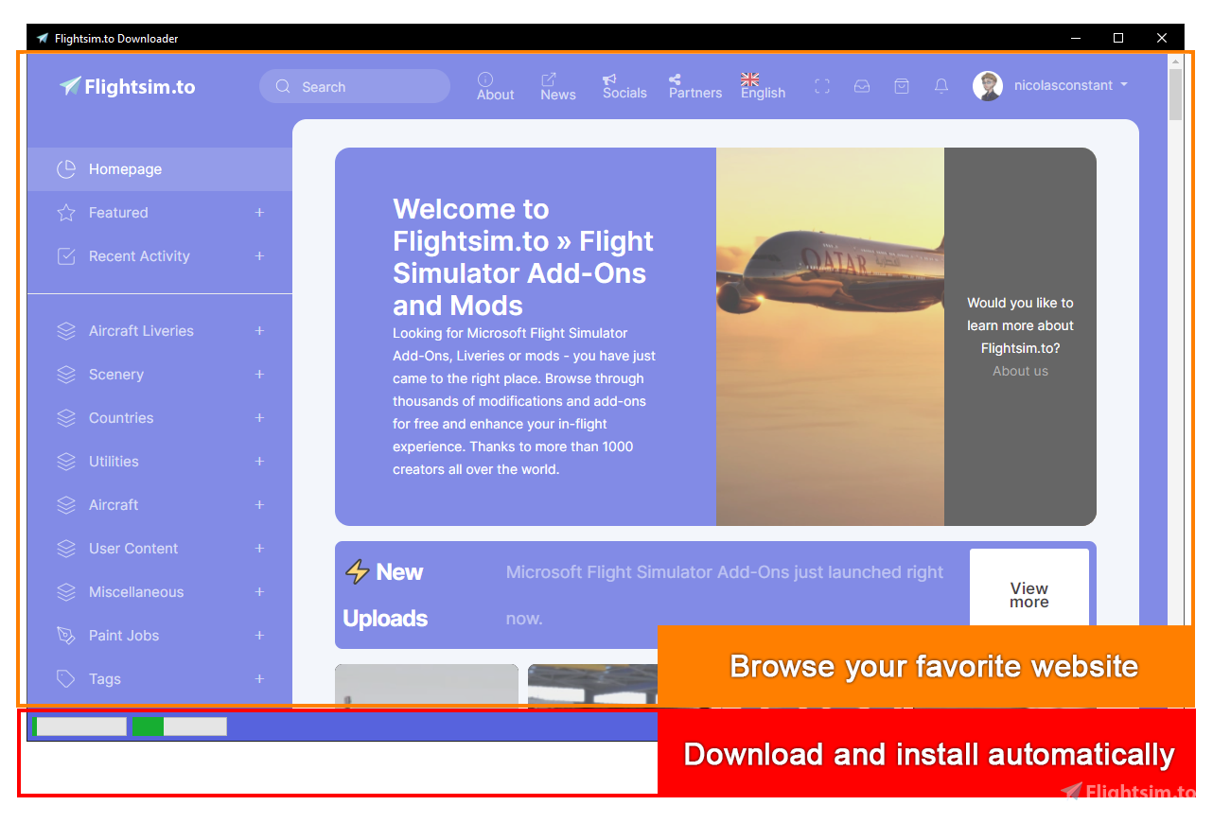Open the Homepage sidebar entry

[125, 168]
